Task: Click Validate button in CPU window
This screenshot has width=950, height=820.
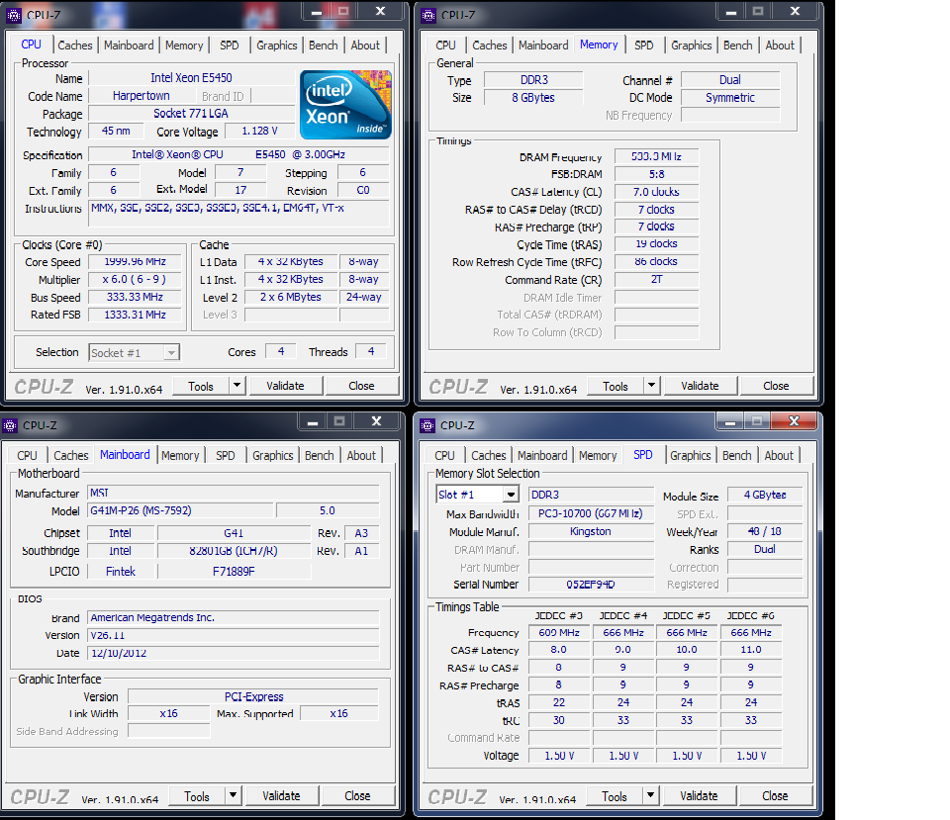Action: (x=285, y=386)
